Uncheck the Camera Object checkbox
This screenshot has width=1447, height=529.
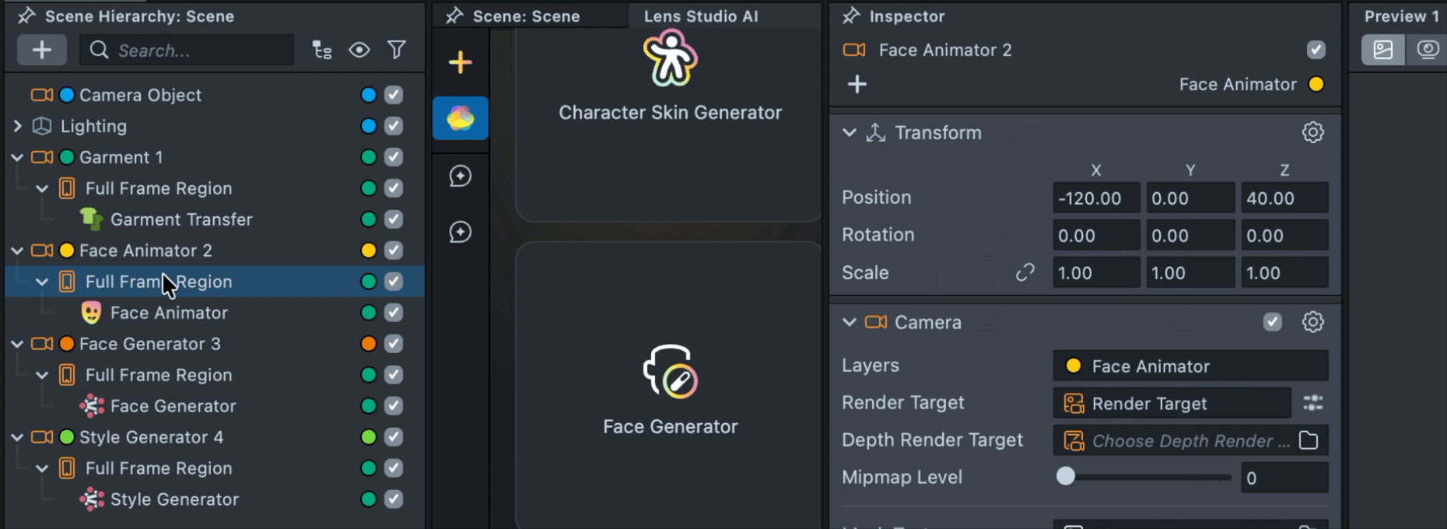pos(394,95)
